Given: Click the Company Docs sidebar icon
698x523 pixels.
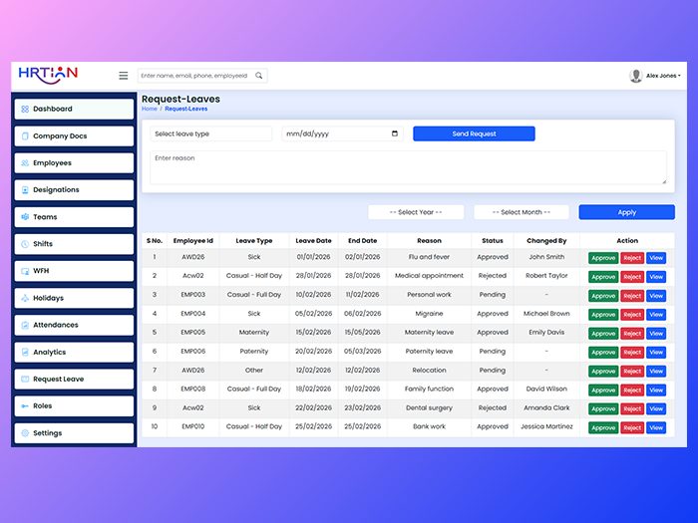Looking at the screenshot, I should pyautogui.click(x=25, y=136).
